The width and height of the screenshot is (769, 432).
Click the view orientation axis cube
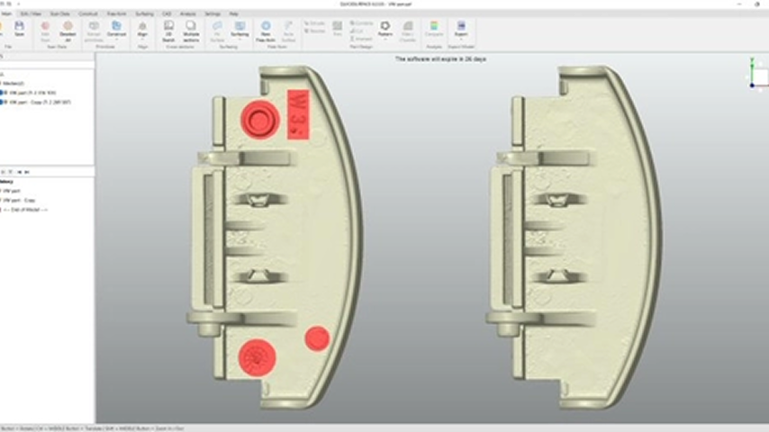pyautogui.click(x=757, y=76)
